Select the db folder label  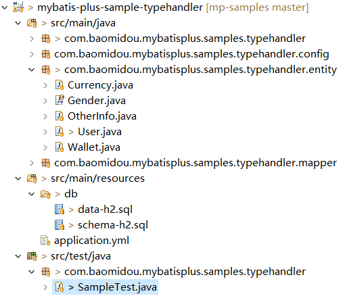tap(71, 194)
